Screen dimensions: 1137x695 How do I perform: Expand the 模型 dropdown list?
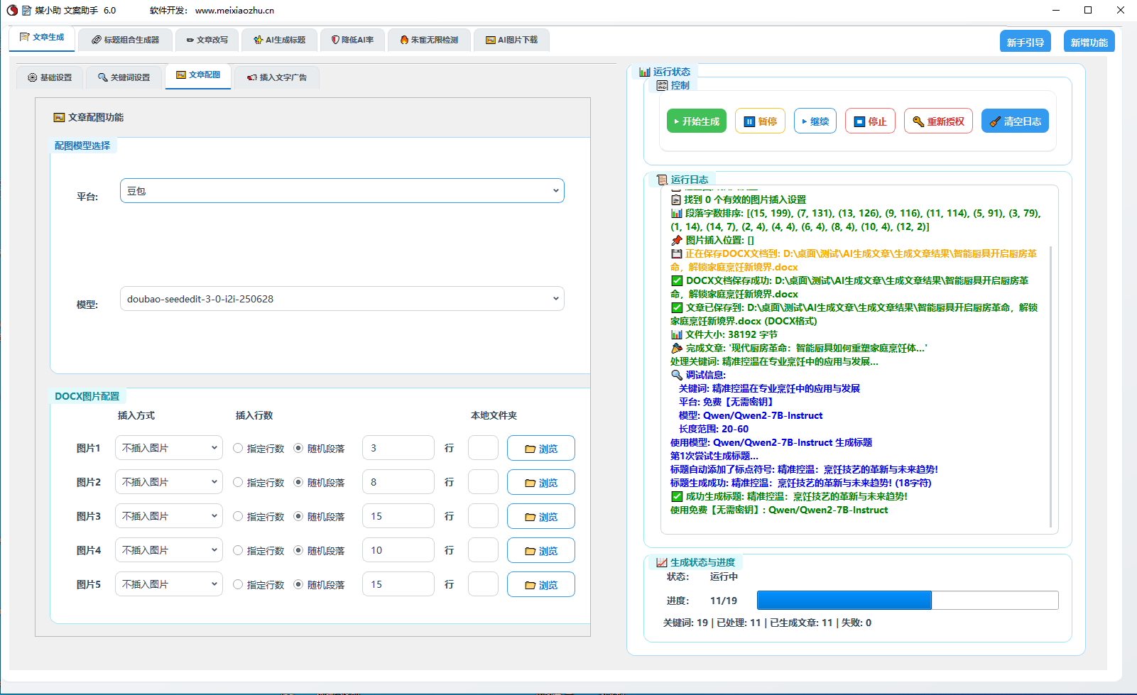click(x=342, y=299)
